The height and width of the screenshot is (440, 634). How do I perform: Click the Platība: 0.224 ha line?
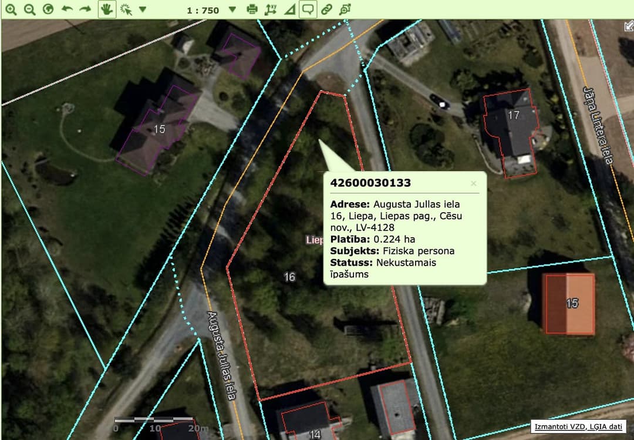(x=372, y=239)
